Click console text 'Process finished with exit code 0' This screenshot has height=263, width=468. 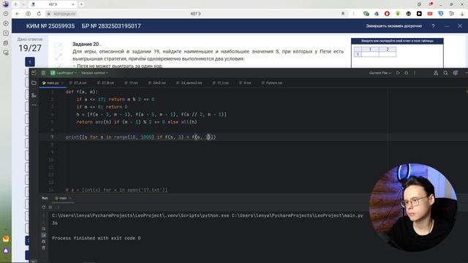pyautogui.click(x=96, y=238)
